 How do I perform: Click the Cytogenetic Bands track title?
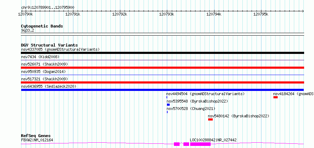pyautogui.click(x=42, y=26)
